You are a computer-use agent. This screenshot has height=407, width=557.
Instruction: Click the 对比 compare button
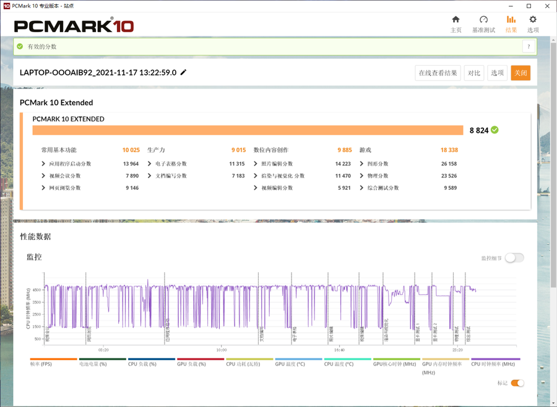coord(474,73)
